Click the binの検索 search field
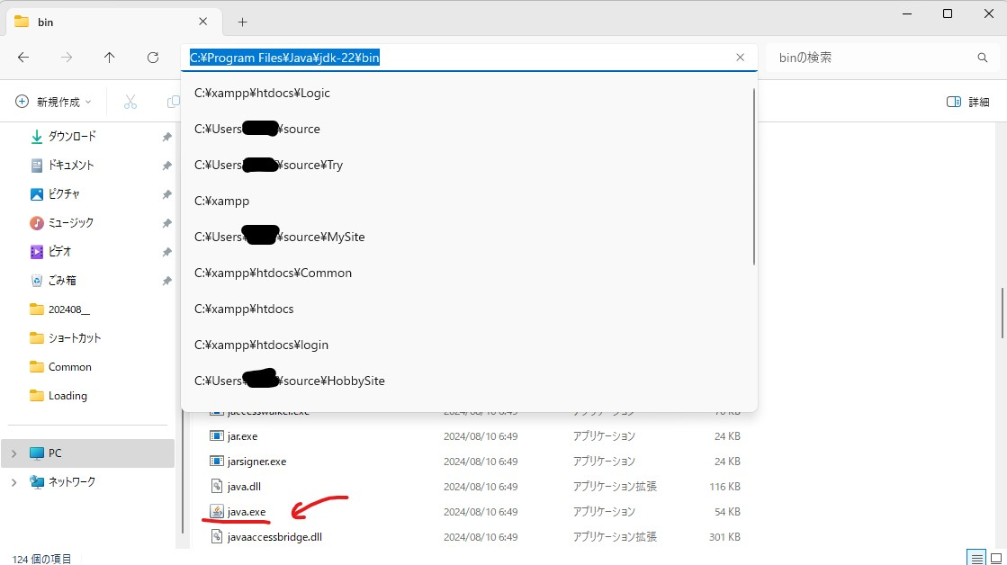Screen dimensions: 1007x565 pyautogui.click(x=873, y=58)
